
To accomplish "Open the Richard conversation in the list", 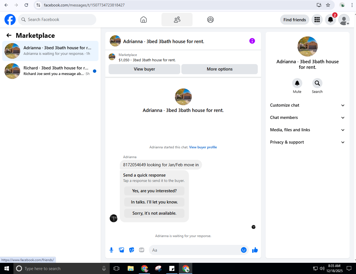I will coord(50,71).
